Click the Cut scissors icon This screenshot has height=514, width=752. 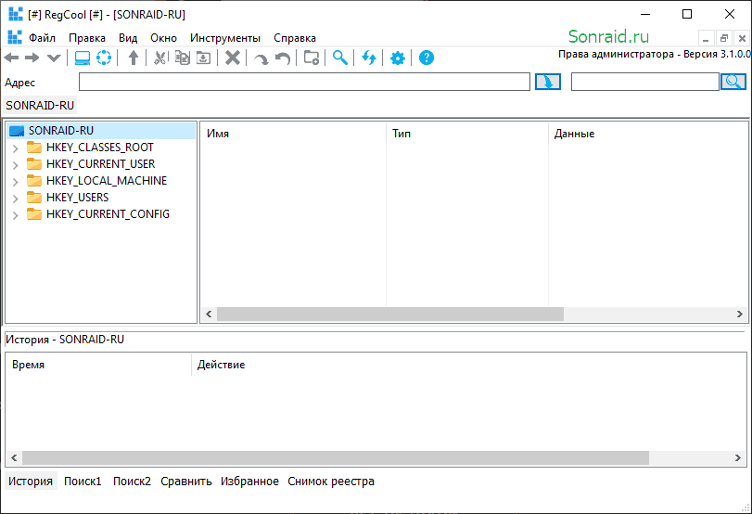coord(160,58)
